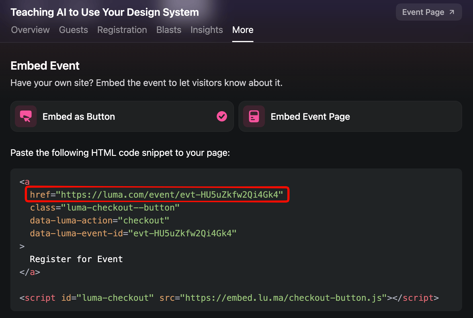
Task: Click the data-luma-event-id line in the snippet
Action: 133,233
